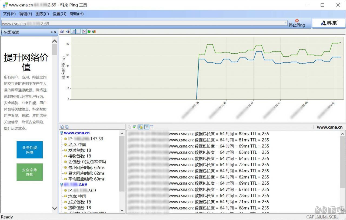
Task: Click the Ready status bar text
Action: coord(7,217)
